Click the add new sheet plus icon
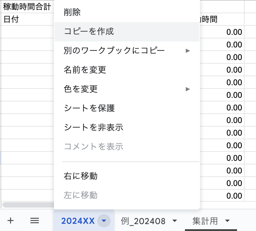Viewport: 256px width, 231px height. 11,221
